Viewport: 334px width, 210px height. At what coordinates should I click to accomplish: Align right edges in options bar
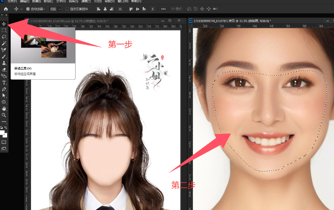coord(112,9)
